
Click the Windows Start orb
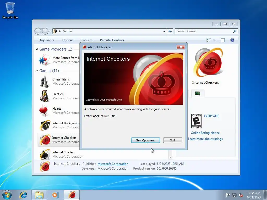(x=7, y=195)
